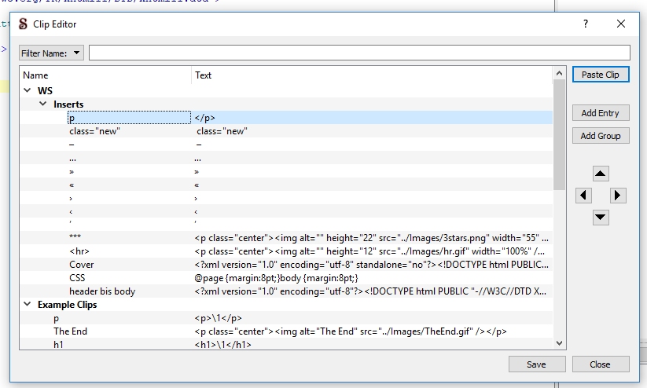Image resolution: width=647 pixels, height=388 pixels.
Task: Click the Add Entry button
Action: point(600,113)
